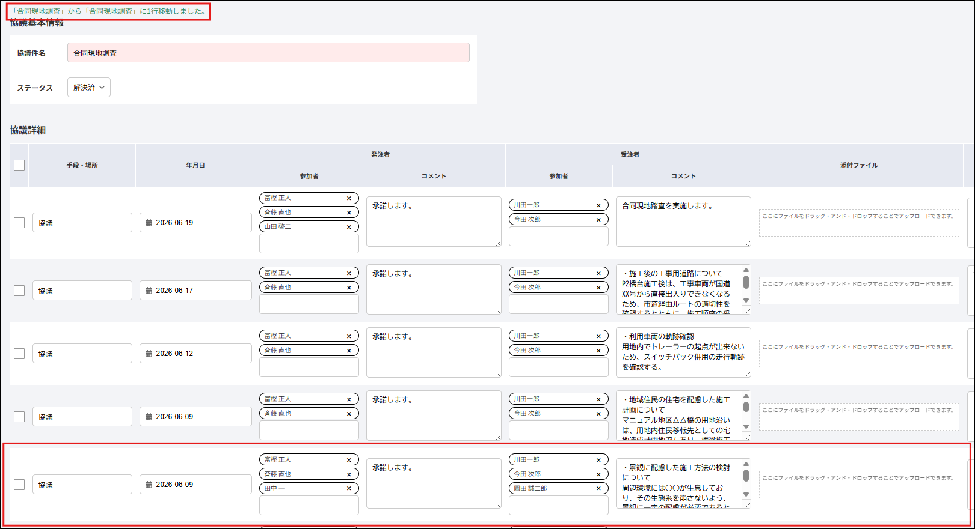Remove 川田一郎 in the row with 園田 誠二郎

coord(598,460)
